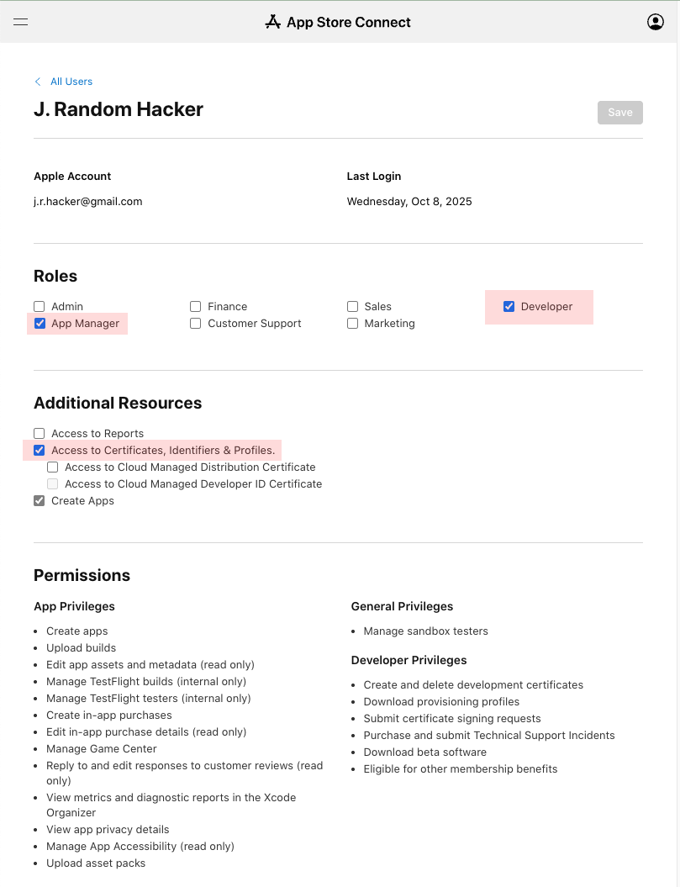Image resolution: width=680 pixels, height=887 pixels.
Task: Open the hamburger menu icon
Action: tap(21, 23)
